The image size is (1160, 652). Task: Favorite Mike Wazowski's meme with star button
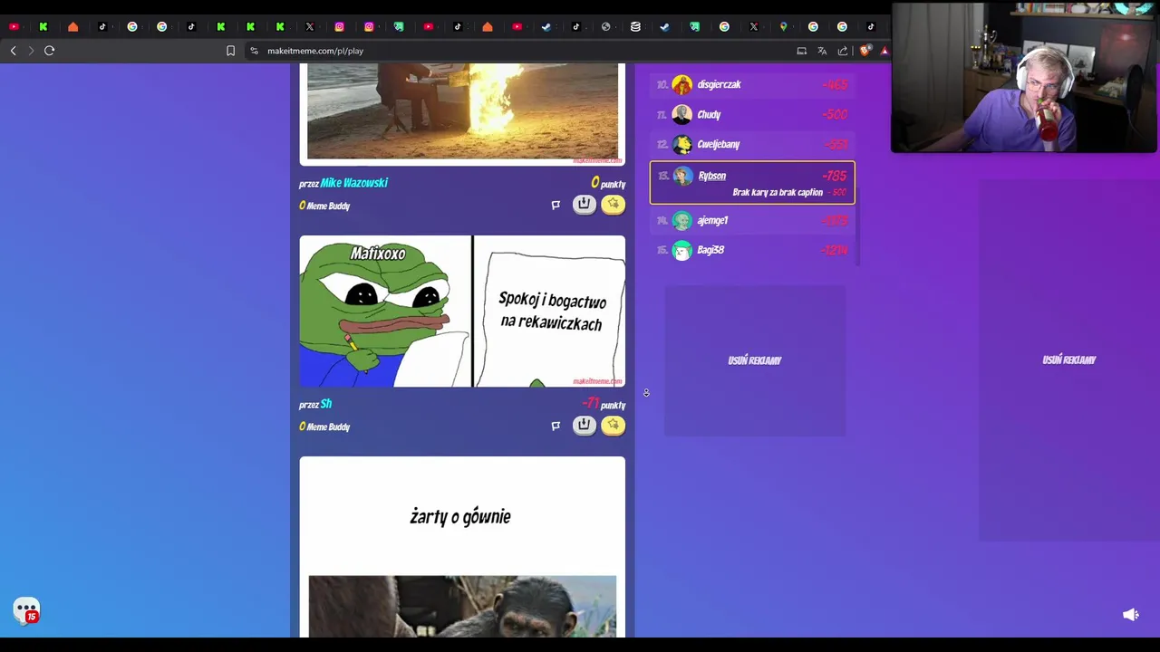(614, 204)
